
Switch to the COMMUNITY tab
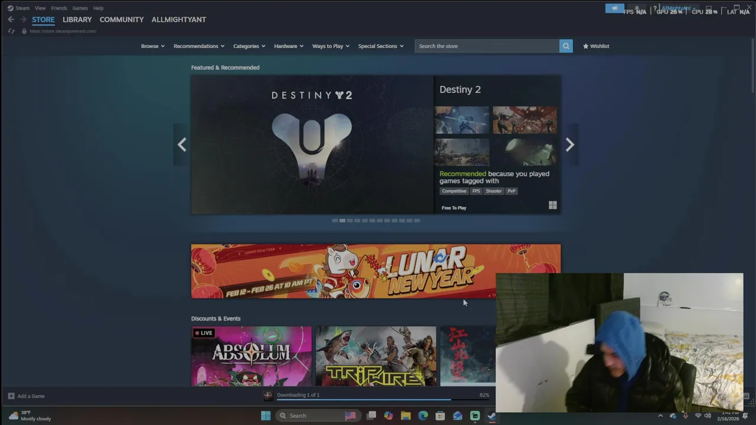pos(122,19)
